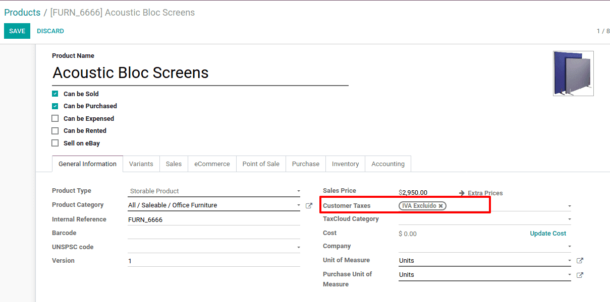Click the record pager 1 / 8
The image size is (610, 302).
pyautogui.click(x=603, y=31)
